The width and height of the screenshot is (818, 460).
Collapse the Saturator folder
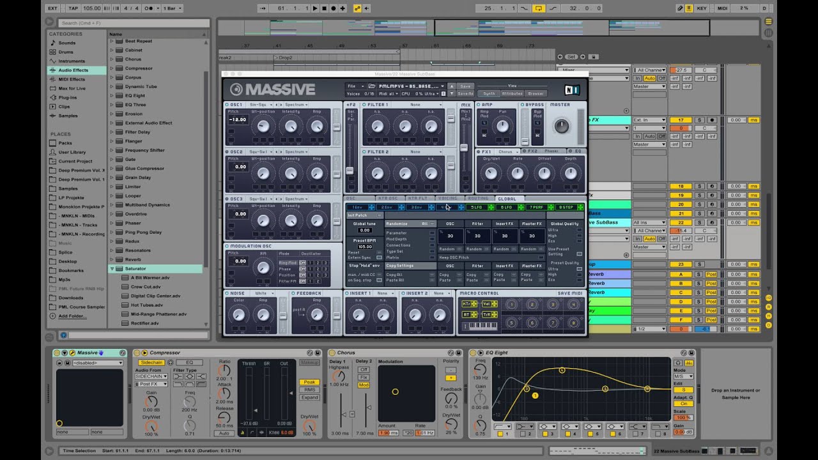[x=112, y=269]
